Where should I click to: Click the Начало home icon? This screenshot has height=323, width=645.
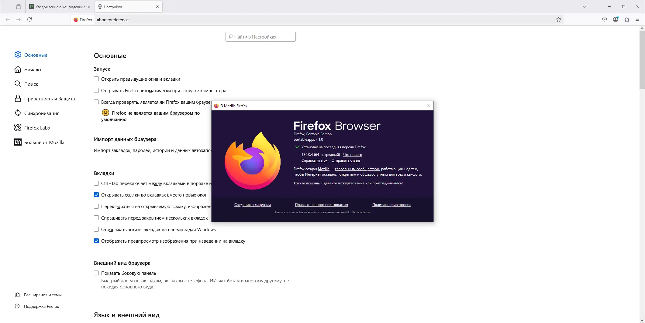tap(18, 69)
